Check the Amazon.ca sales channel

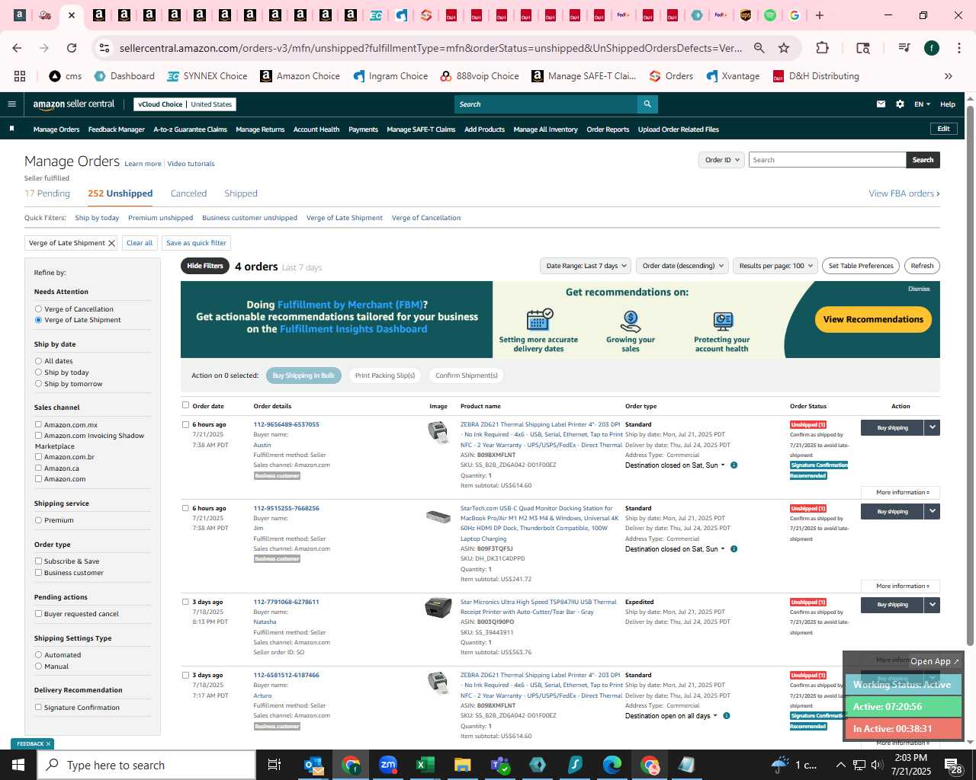(x=38, y=468)
